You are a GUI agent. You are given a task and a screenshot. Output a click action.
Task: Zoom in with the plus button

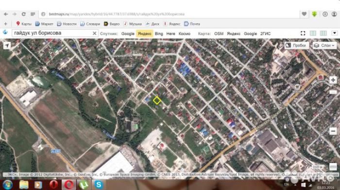pyautogui.click(x=333, y=80)
